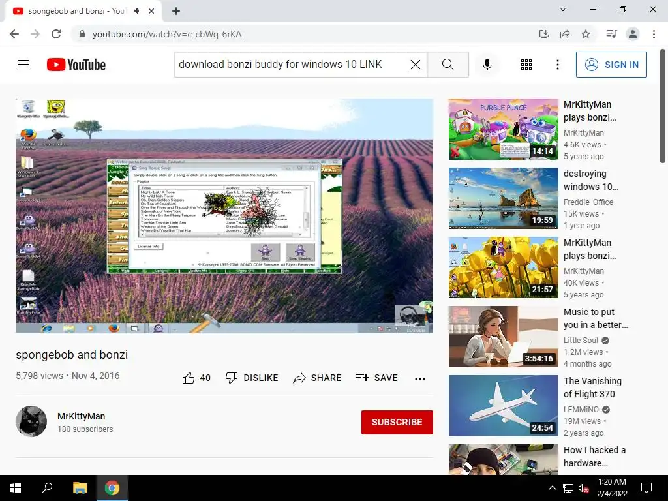Clear the search box text with X
This screenshot has width=668, height=501.
[x=416, y=65]
